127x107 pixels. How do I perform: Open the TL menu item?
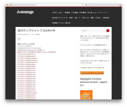[x=80, y=18]
